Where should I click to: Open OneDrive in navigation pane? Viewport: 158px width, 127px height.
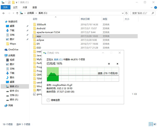[13, 50]
